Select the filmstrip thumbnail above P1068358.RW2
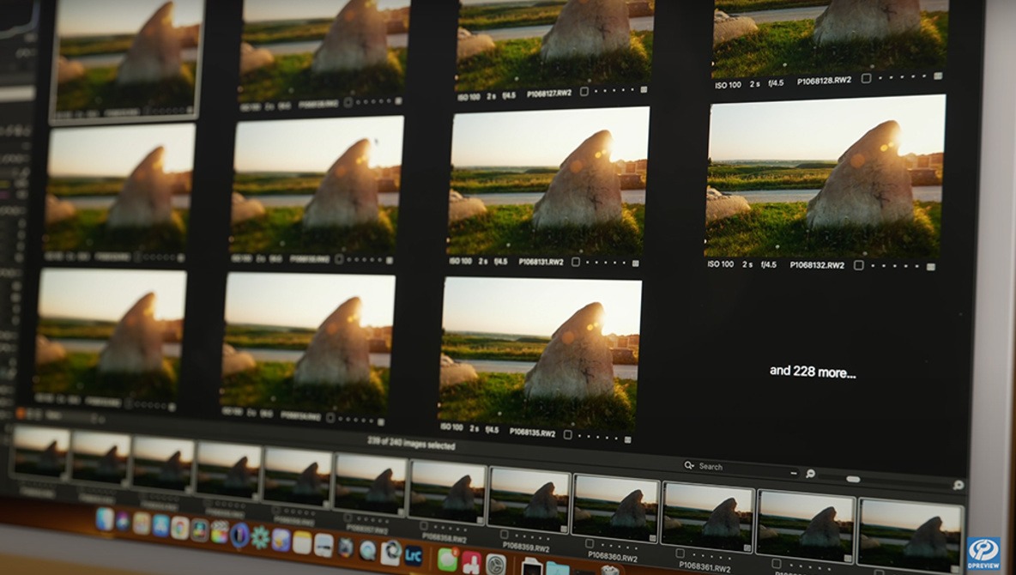 (x=447, y=491)
